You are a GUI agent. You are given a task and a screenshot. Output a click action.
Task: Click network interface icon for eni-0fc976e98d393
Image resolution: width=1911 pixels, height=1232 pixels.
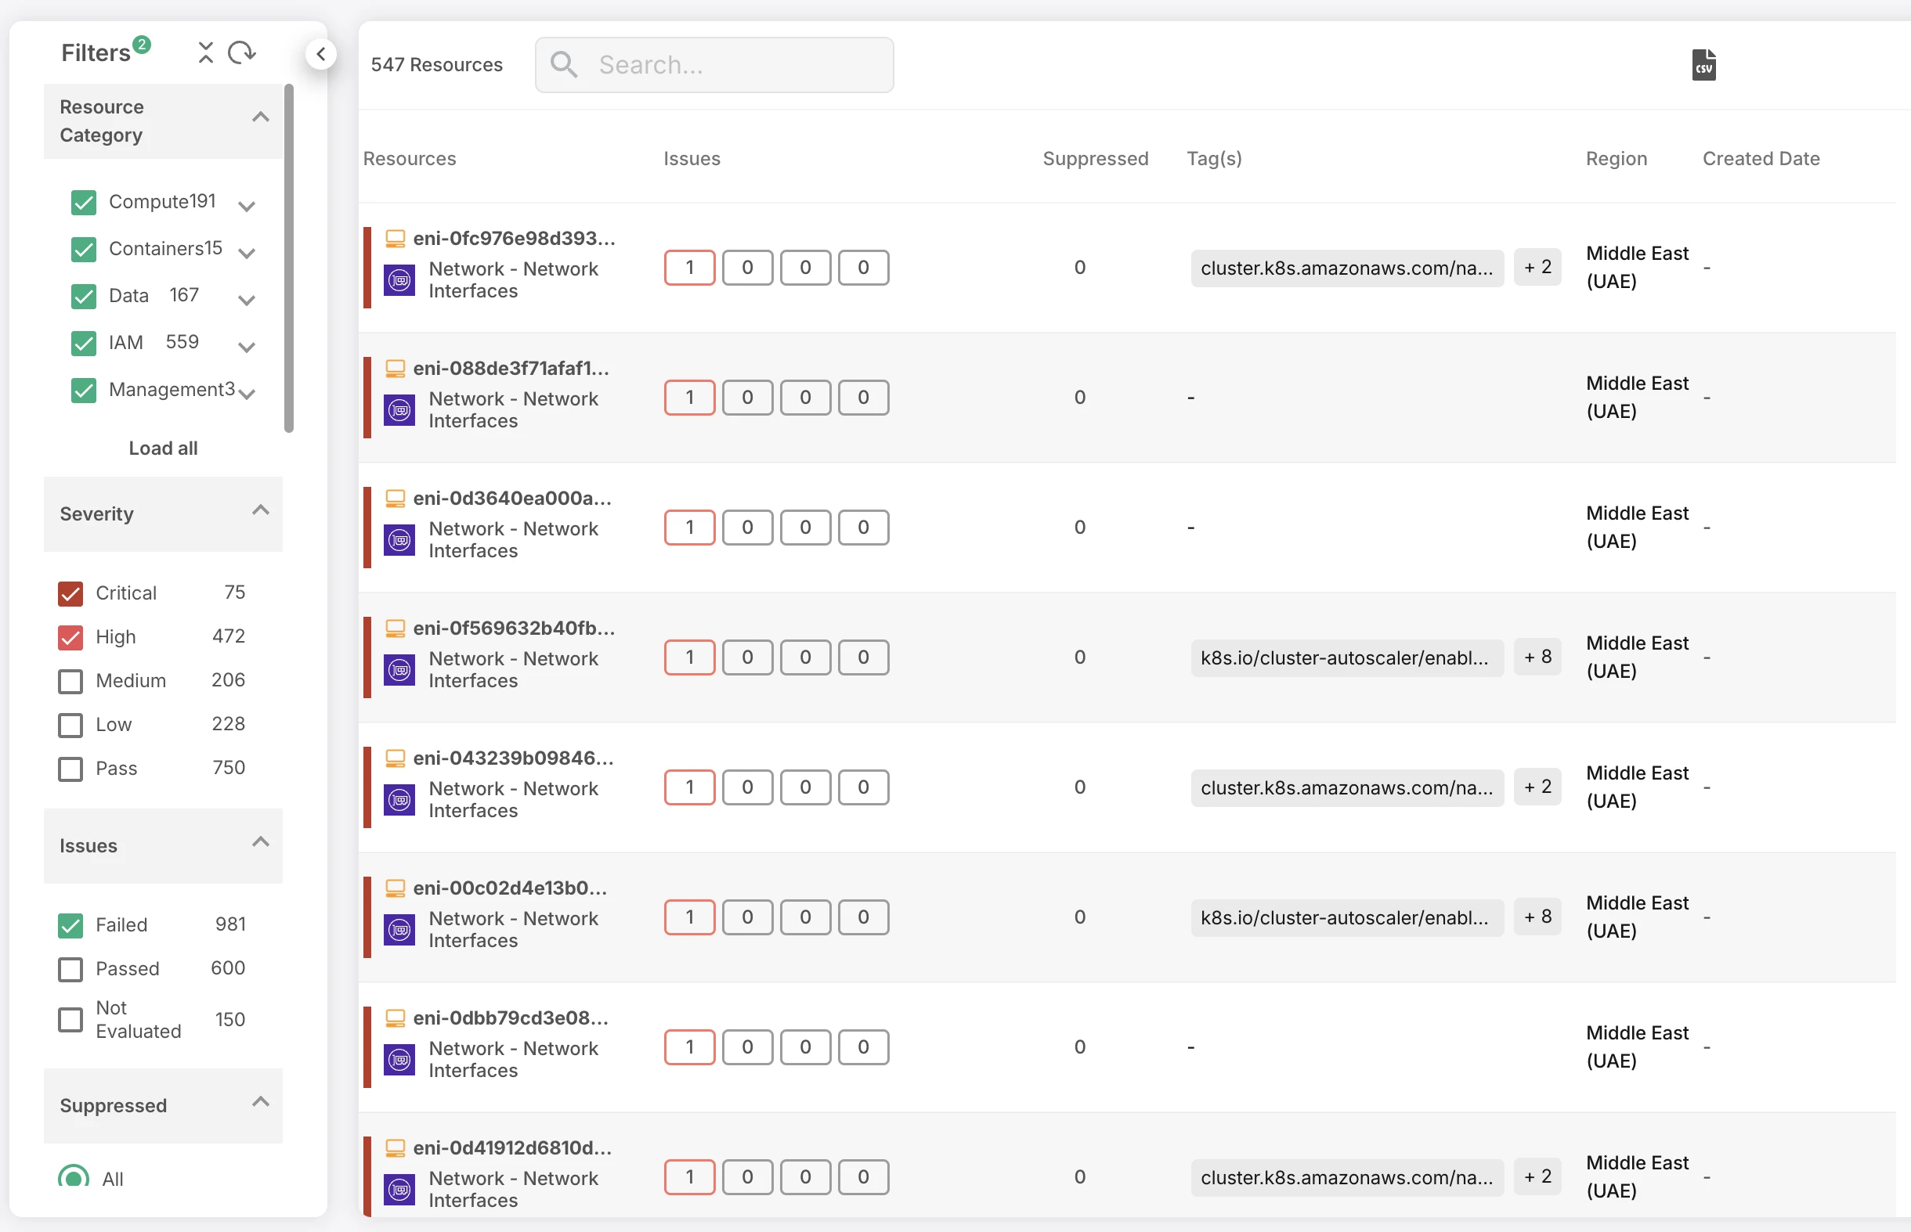399,281
